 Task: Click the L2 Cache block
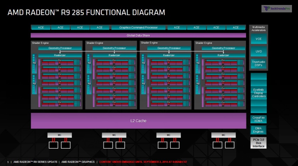pyautogui.click(x=138, y=121)
